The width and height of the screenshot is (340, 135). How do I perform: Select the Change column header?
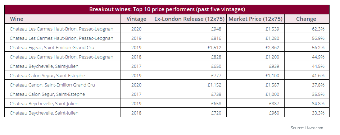click(x=306, y=19)
